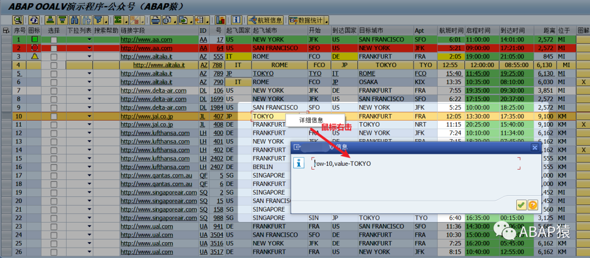Click the 距离 column header
The image size is (590, 258).
point(546,31)
